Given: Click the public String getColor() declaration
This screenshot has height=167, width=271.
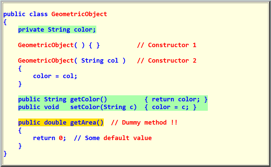Looking at the screenshot, I should [x=63, y=99].
